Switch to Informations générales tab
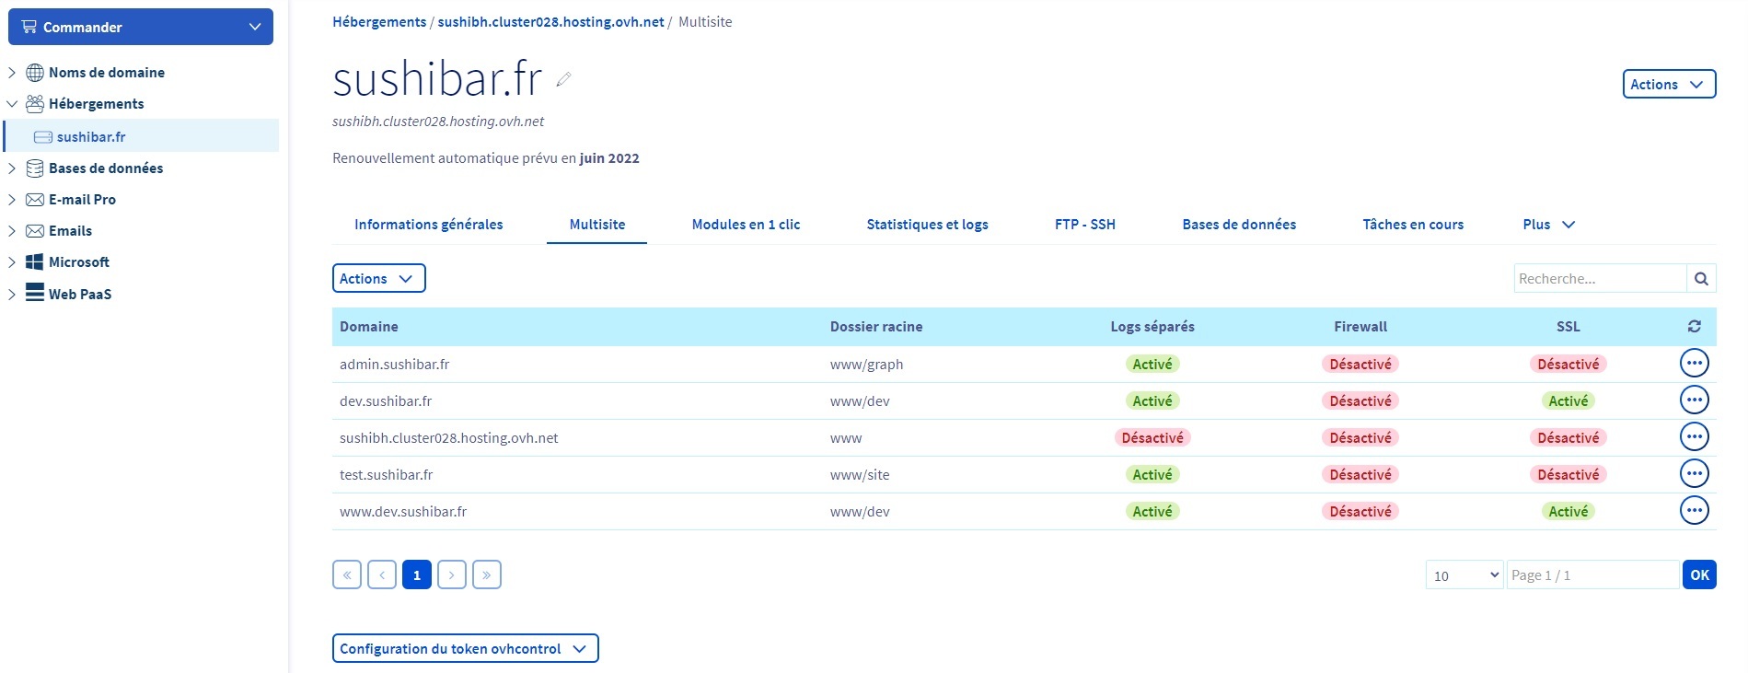 click(x=428, y=225)
